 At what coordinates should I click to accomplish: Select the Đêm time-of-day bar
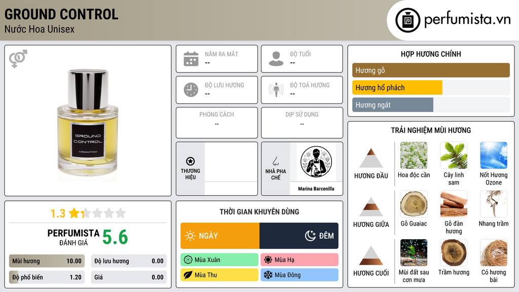point(299,236)
